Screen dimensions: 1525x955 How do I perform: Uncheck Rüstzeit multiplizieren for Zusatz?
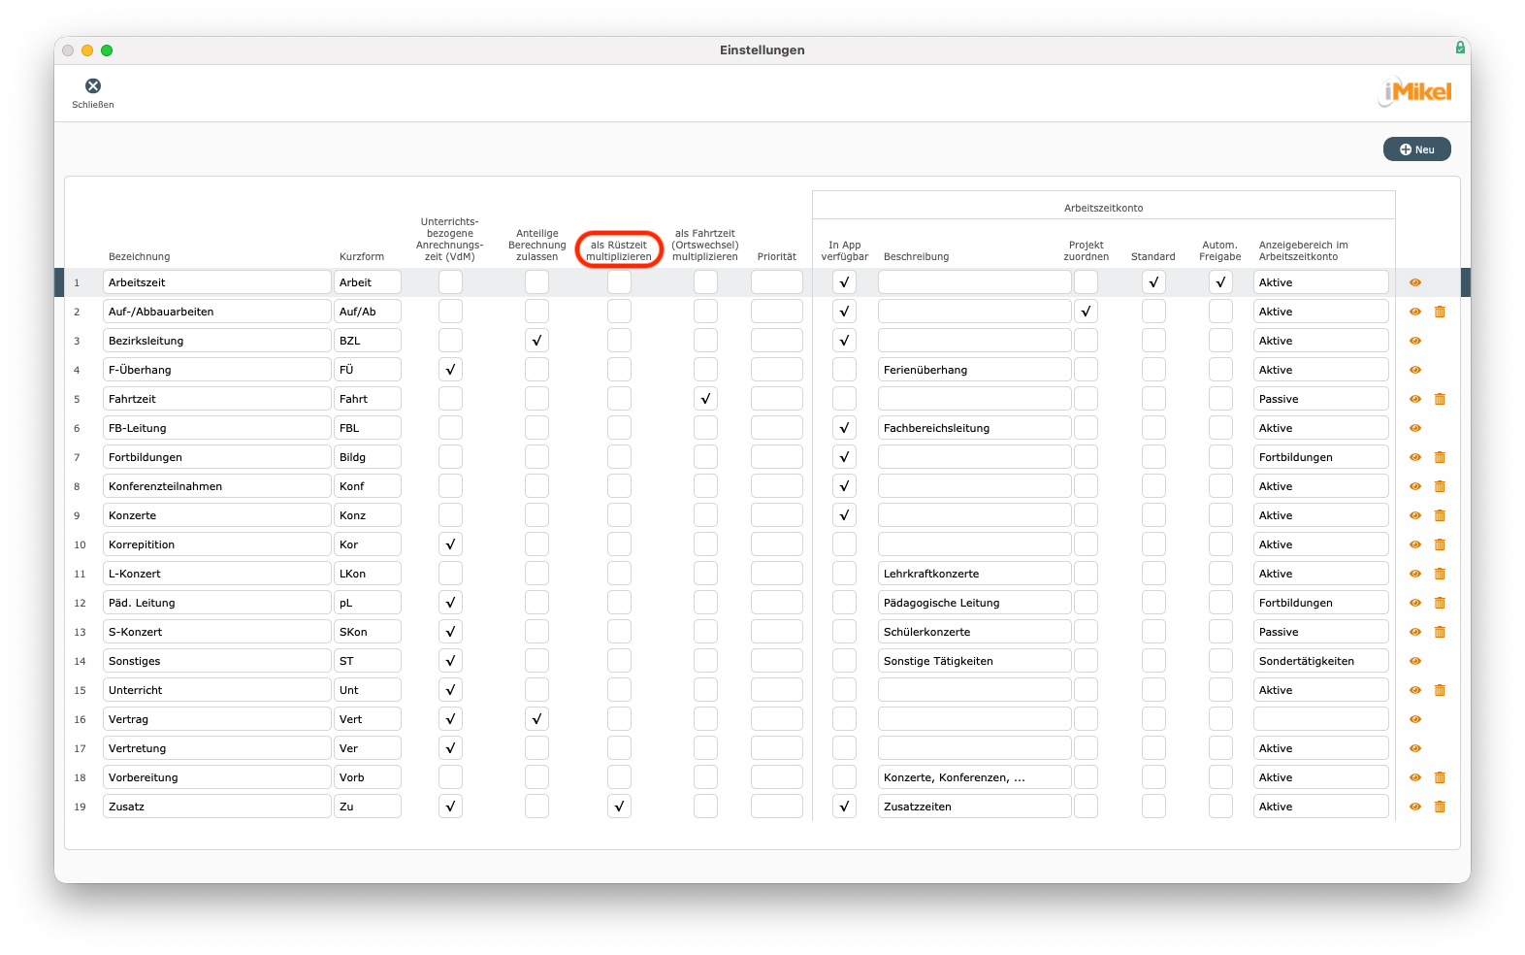coord(619,807)
